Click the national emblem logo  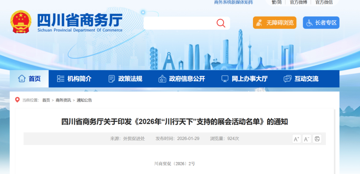pos(21,22)
